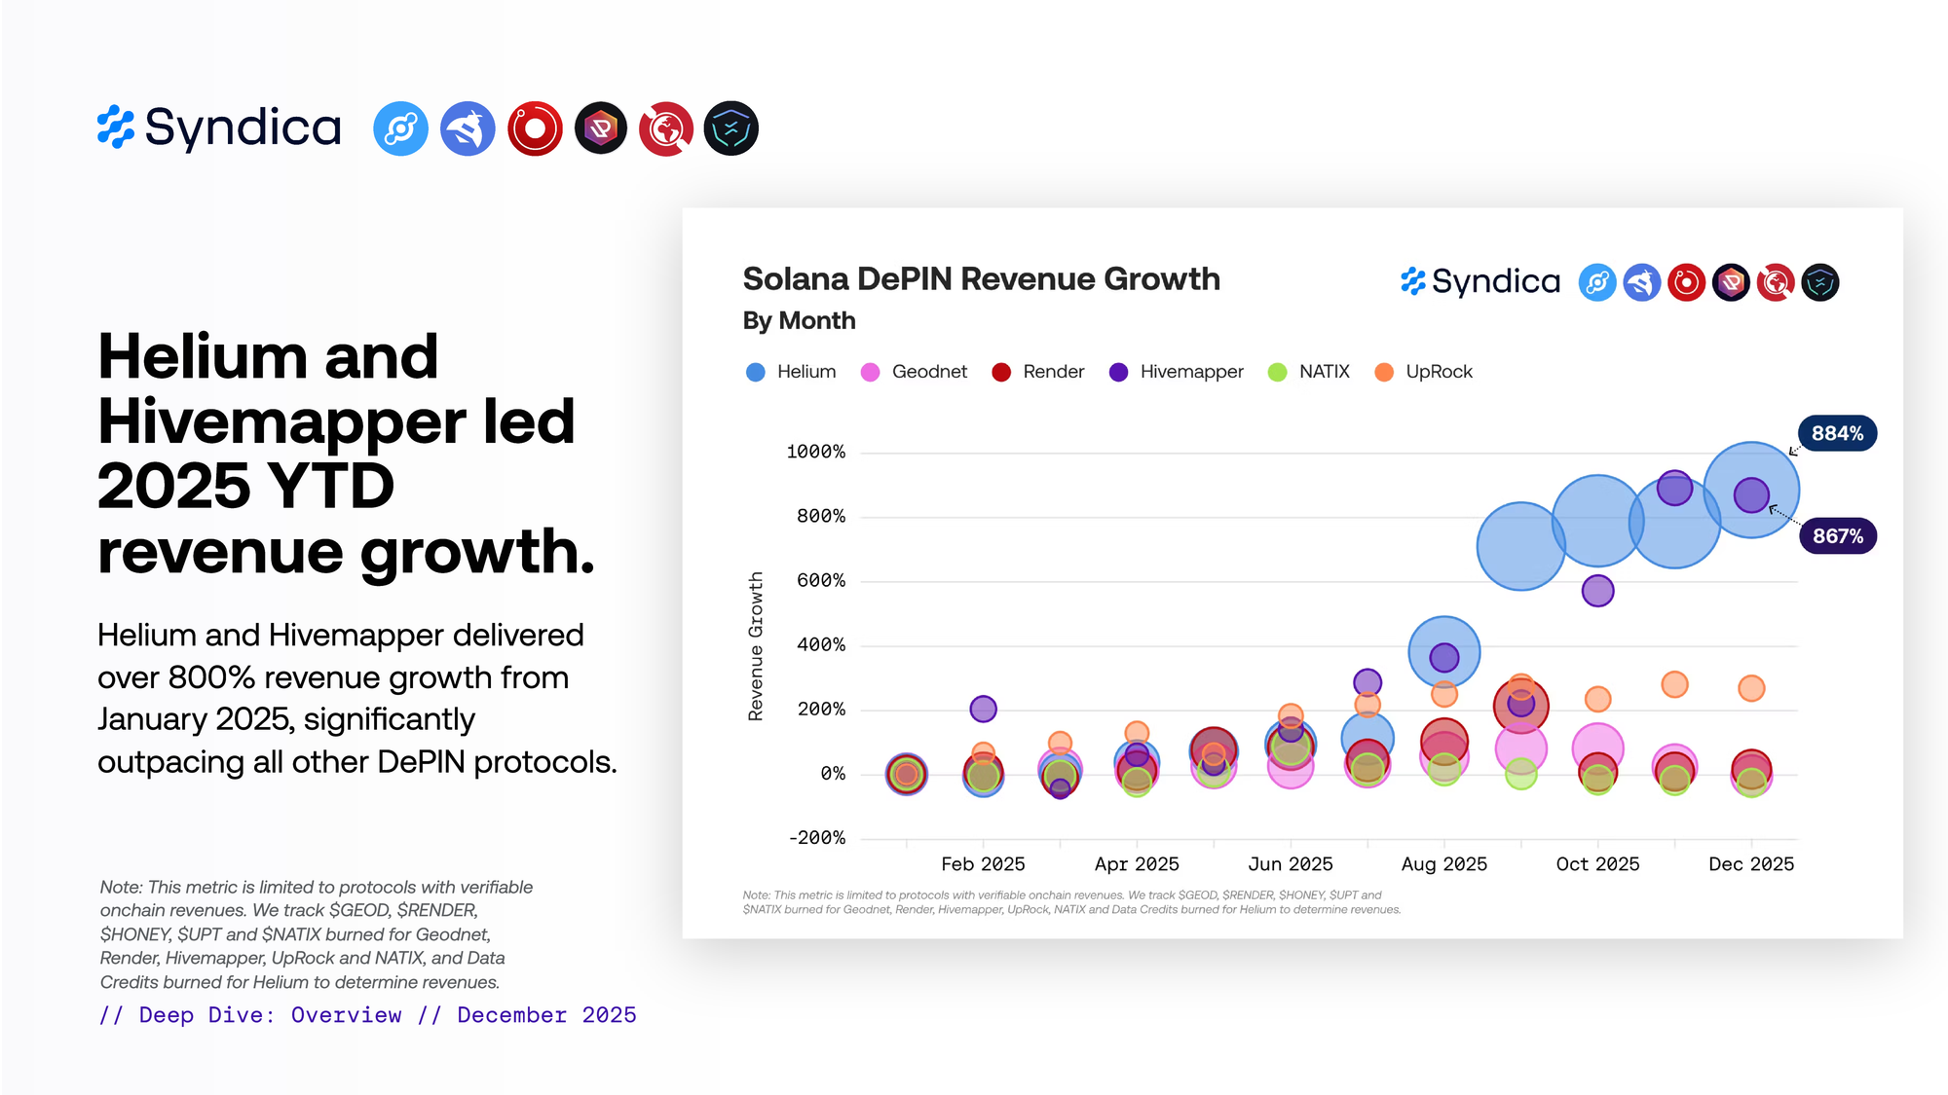Click the dark NATIX shield icon in header
This screenshot has height=1095, width=1948.
click(731, 128)
